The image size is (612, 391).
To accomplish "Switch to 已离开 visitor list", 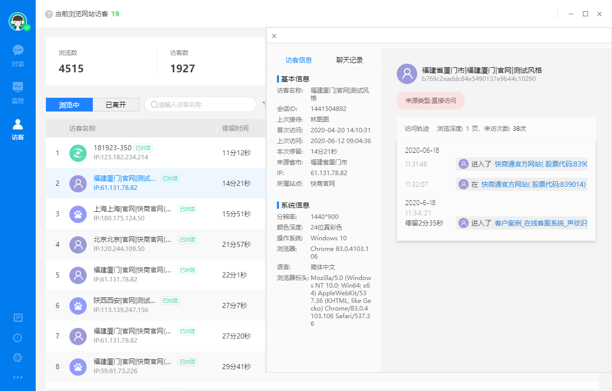I will click(x=116, y=105).
